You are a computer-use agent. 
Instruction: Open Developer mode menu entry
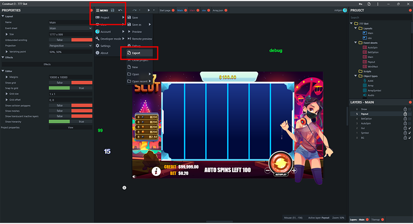110,38
